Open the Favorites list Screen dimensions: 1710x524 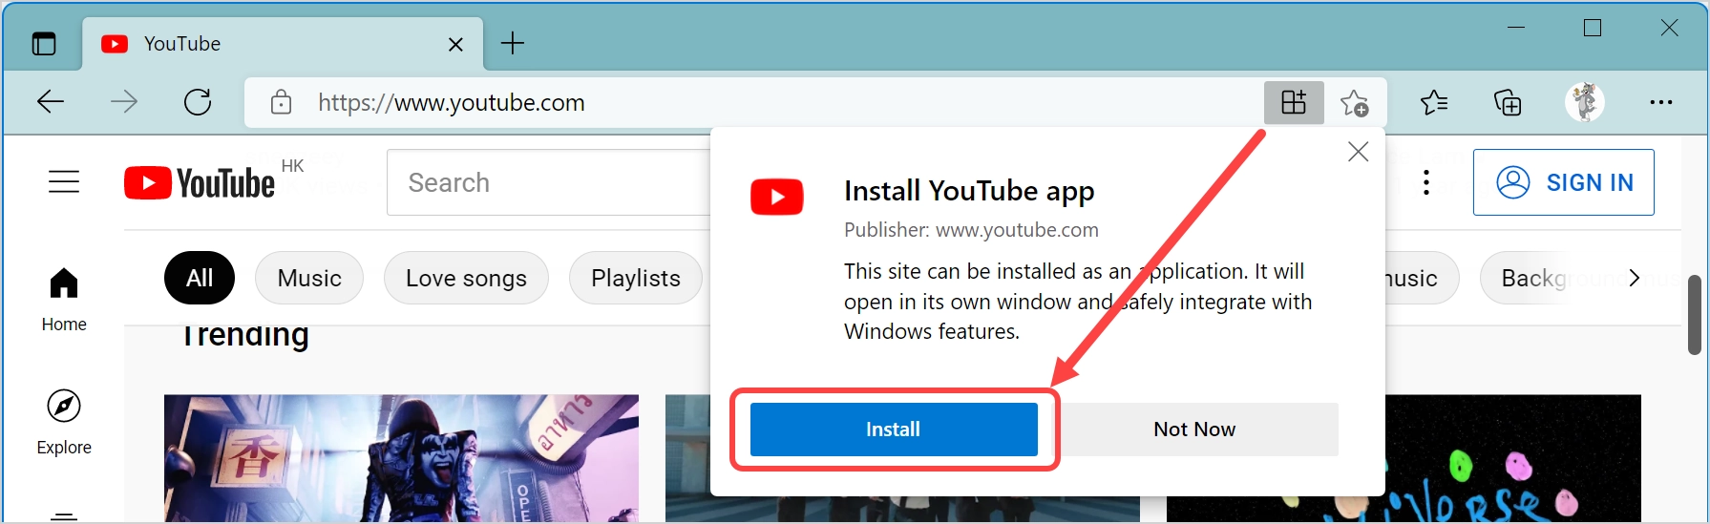[x=1433, y=102]
